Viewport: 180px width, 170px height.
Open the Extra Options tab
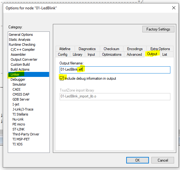pyautogui.click(x=160, y=49)
